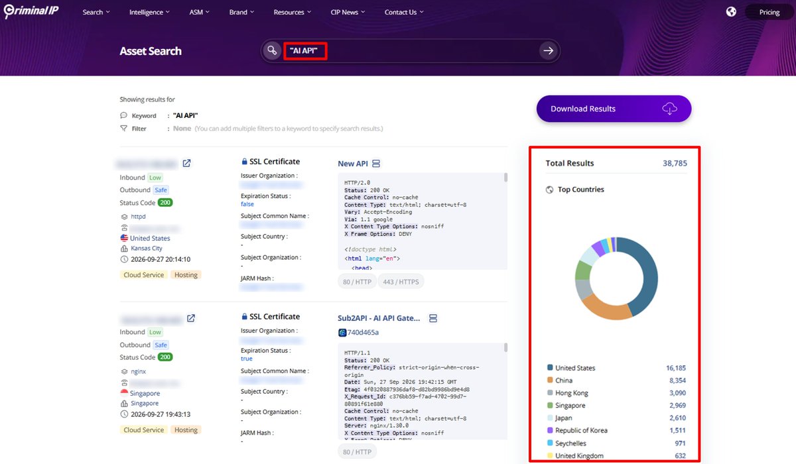
Task: Click the favicon icon next to 740d465a
Action: click(342, 333)
